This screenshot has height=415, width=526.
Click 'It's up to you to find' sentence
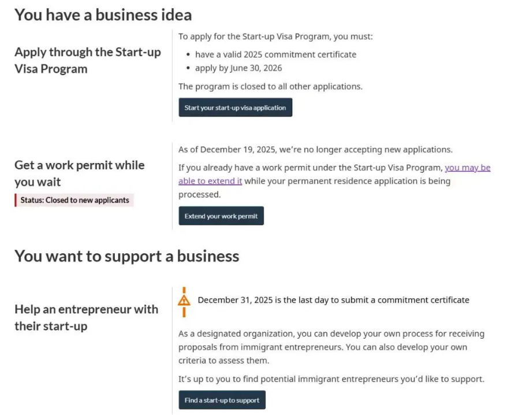tap(331, 379)
